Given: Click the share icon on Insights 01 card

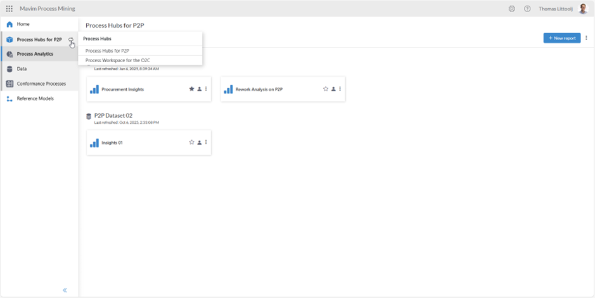Looking at the screenshot, I should (x=199, y=143).
